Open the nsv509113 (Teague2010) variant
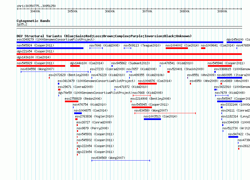 [x=142, y=45]
